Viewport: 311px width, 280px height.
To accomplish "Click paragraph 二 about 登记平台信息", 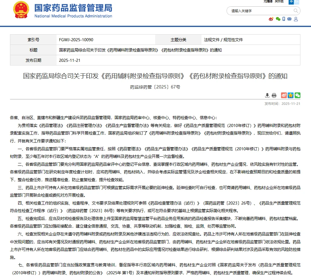I will tap(155, 172).
